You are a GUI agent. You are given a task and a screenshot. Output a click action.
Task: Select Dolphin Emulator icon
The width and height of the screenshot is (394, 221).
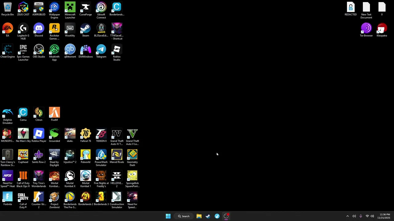click(x=8, y=116)
